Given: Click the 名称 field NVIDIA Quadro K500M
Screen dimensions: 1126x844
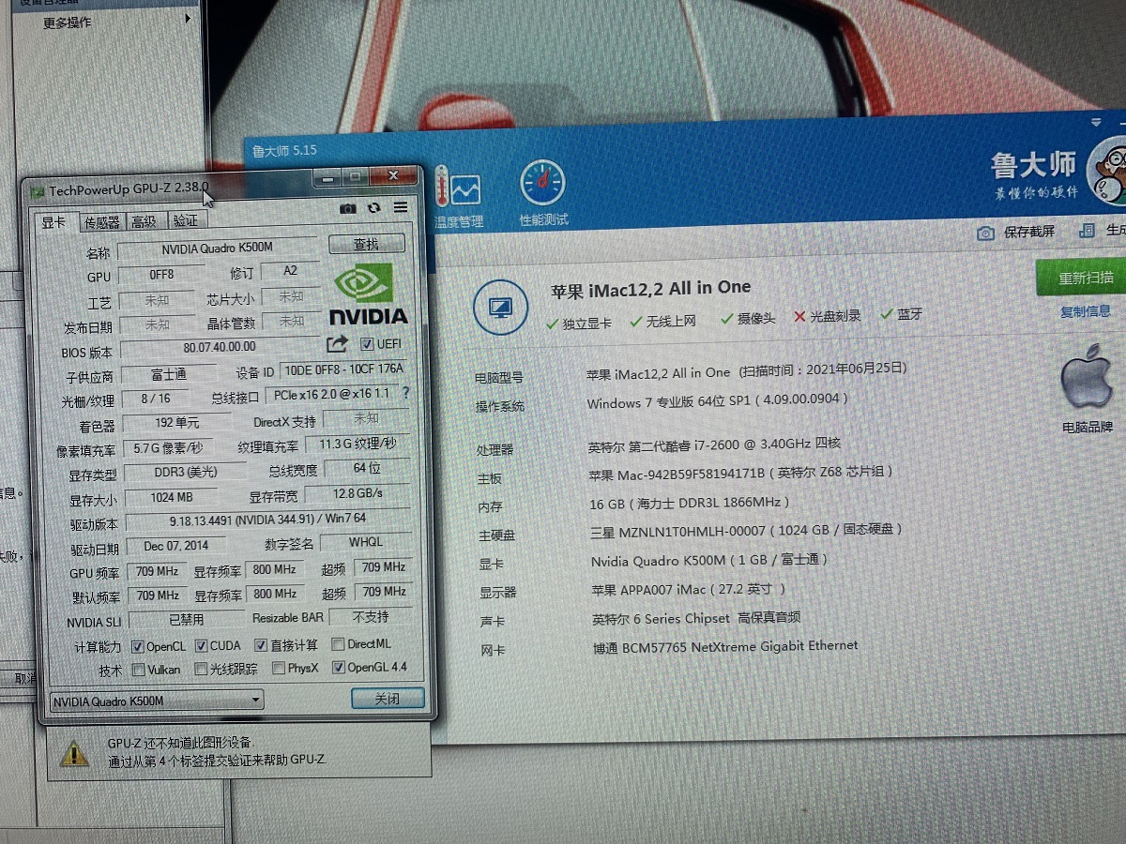Looking at the screenshot, I should 217,249.
